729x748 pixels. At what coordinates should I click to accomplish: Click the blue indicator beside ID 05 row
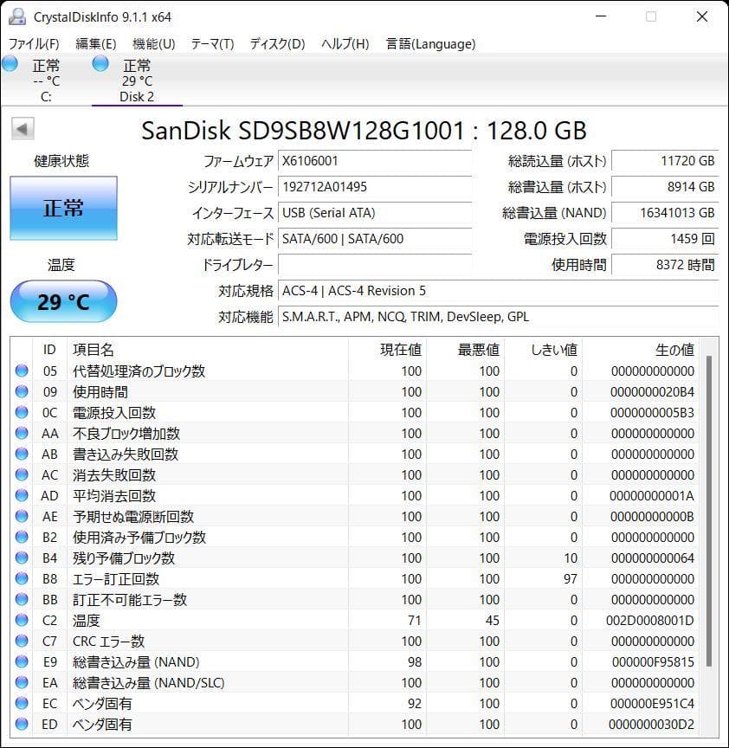(x=21, y=371)
